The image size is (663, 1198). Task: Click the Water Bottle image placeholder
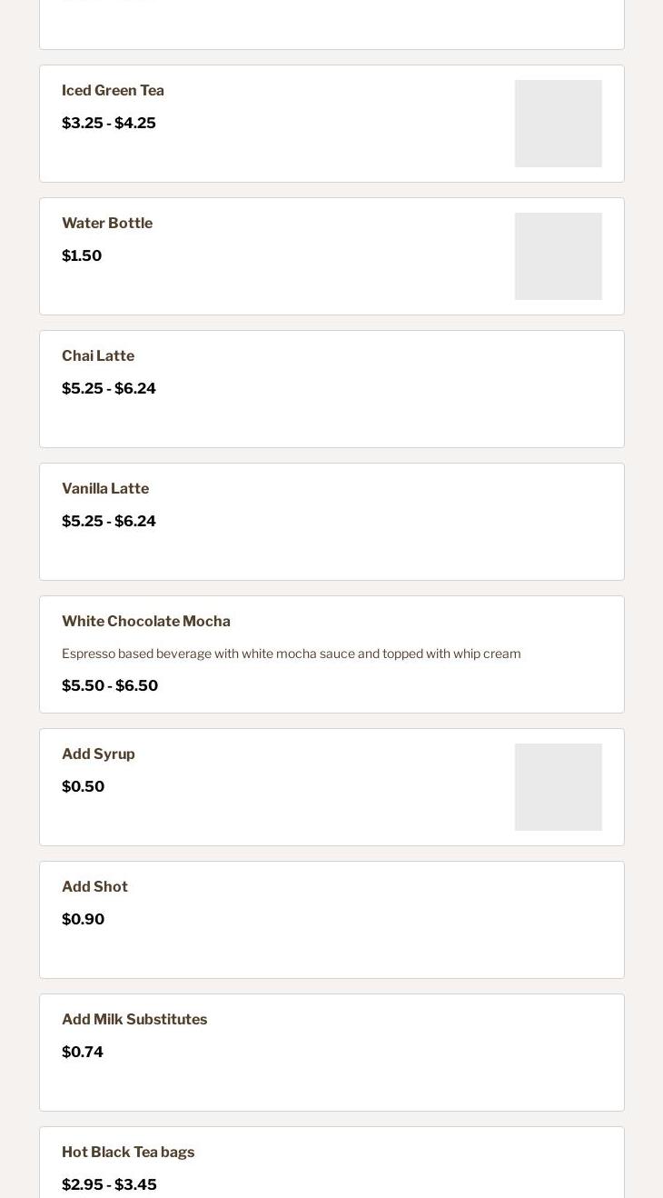tap(558, 256)
